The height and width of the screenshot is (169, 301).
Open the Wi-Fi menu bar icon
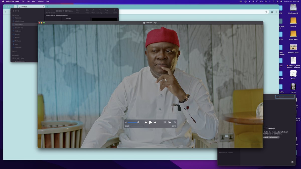tap(270, 1)
